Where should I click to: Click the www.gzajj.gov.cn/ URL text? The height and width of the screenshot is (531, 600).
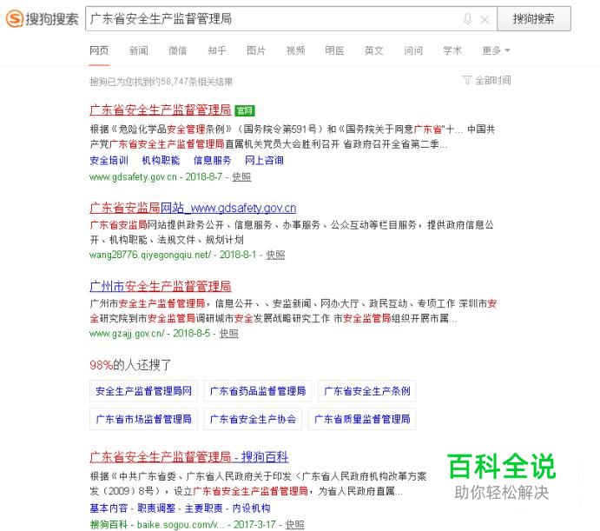(x=127, y=334)
